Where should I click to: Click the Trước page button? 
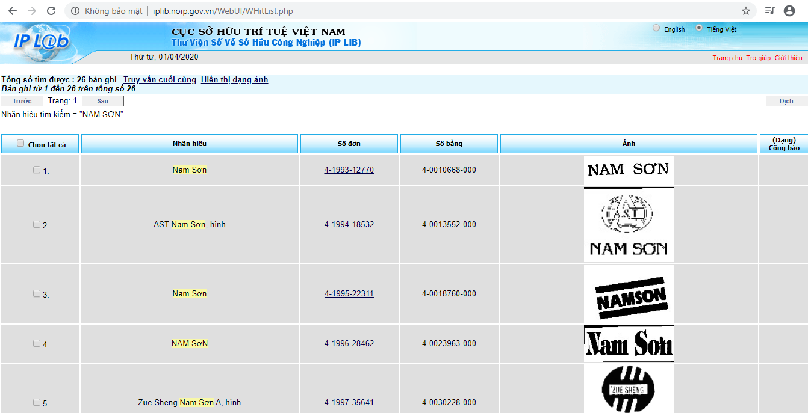[x=22, y=101]
